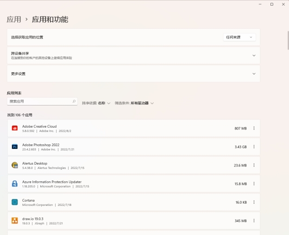Click the 807 MB size value

point(240,128)
